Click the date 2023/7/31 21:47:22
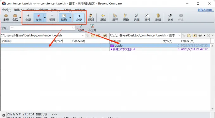The width and height of the screenshot is (215, 118). [194, 45]
